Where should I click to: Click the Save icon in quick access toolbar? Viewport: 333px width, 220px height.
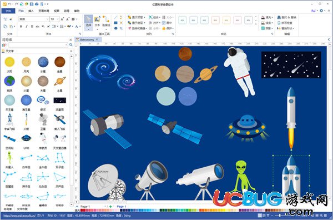(32, 4)
